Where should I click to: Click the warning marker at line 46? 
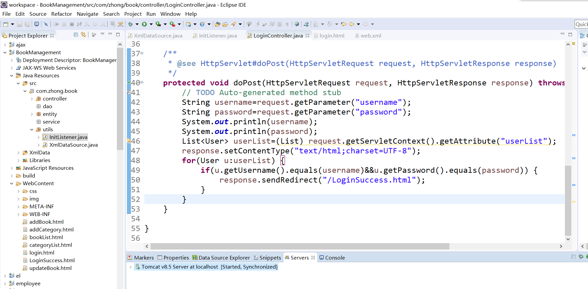tap(129, 141)
